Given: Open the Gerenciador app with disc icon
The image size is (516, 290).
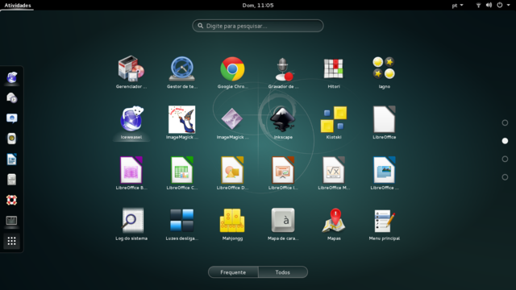Looking at the screenshot, I should tap(131, 68).
